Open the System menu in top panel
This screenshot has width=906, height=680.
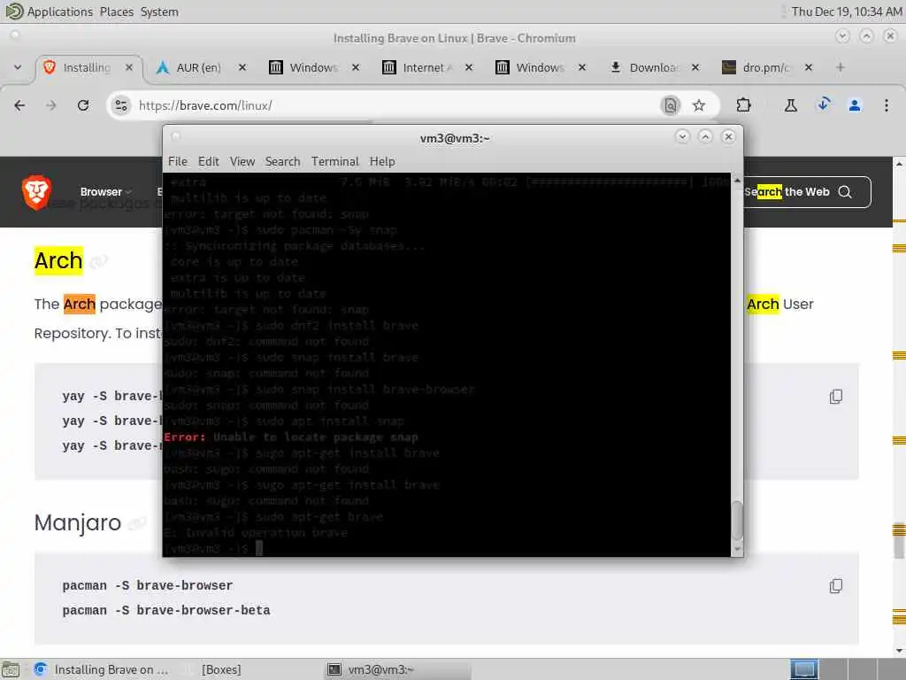[159, 12]
